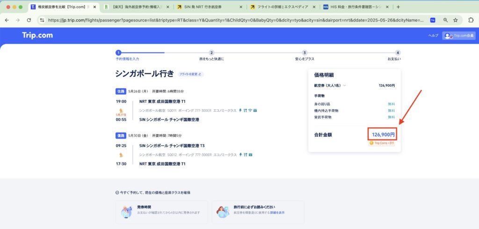Click NRT 東京 成田国際空港 T1 departure at 19:00
Screen dimensions: 479x229
[x=162, y=102]
